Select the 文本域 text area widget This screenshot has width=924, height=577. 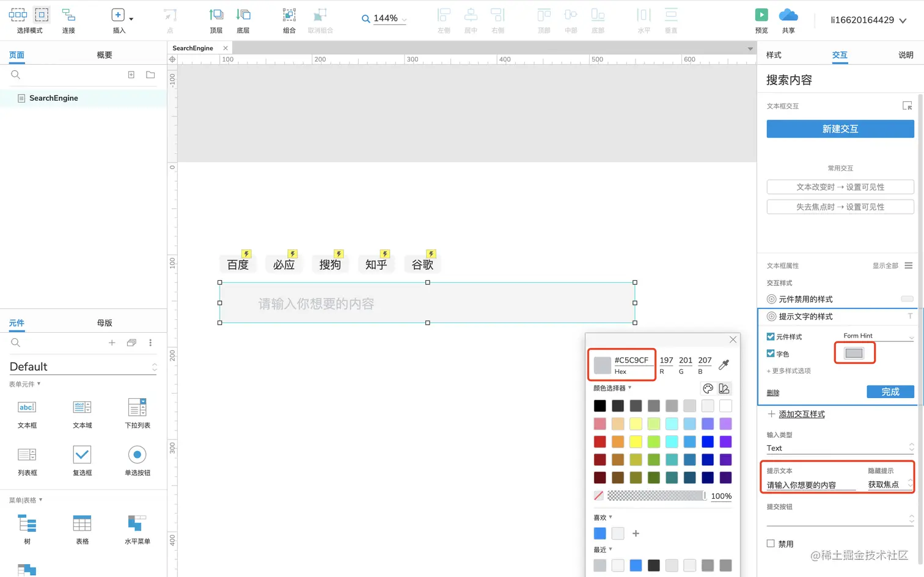point(82,413)
